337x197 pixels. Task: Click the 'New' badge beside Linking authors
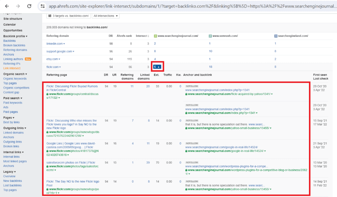pyautogui.click(x=28, y=59)
